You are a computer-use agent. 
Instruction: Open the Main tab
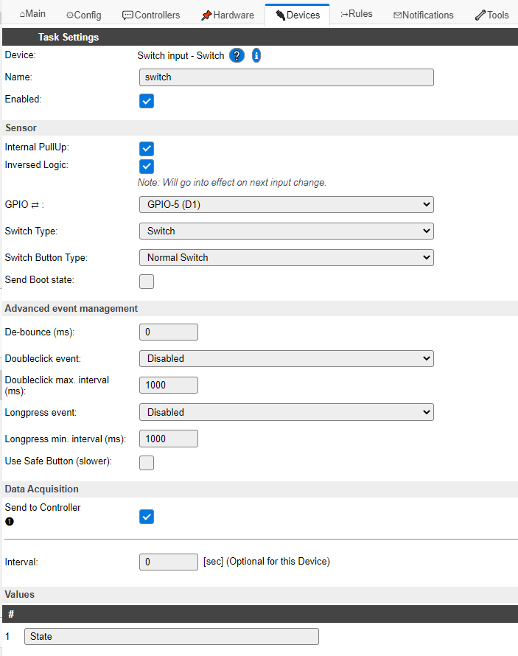(32, 14)
